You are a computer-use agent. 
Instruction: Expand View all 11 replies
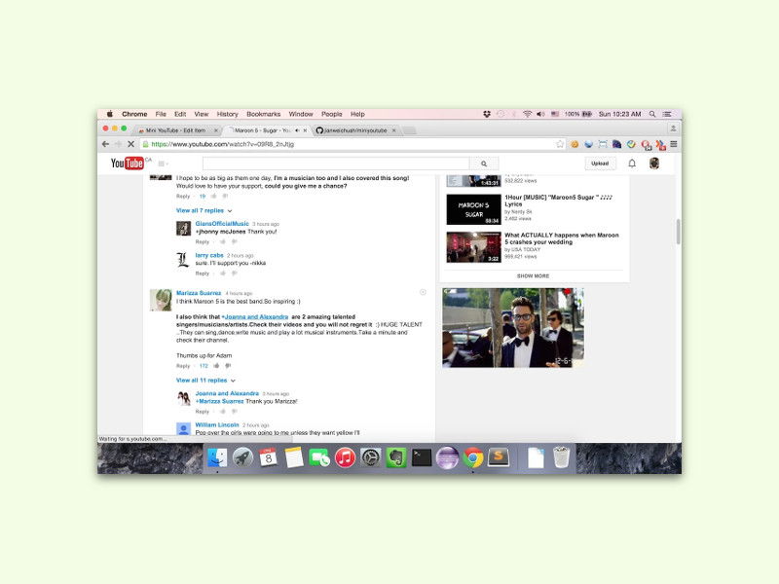pyautogui.click(x=205, y=381)
